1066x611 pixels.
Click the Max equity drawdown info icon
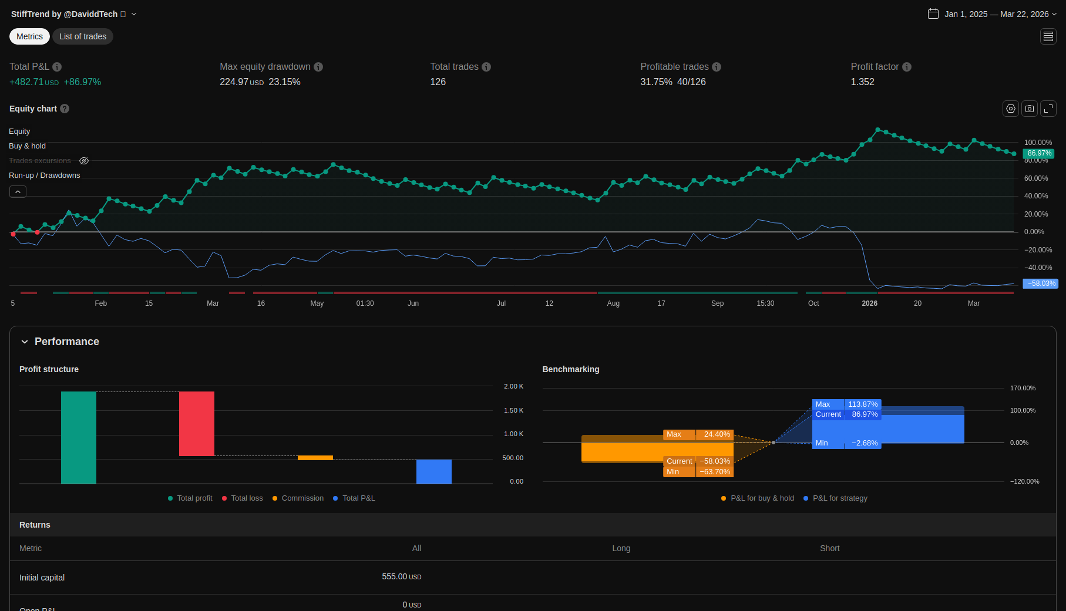tap(318, 67)
